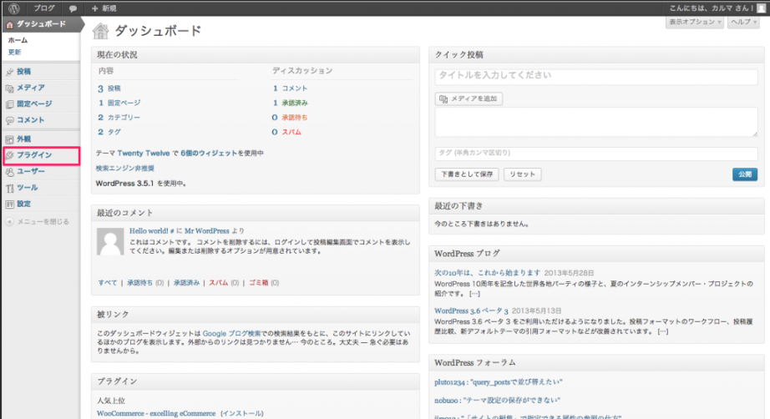770x419 pixels.
Task: Open ブログ menu in admin bar
Action: (44, 8)
